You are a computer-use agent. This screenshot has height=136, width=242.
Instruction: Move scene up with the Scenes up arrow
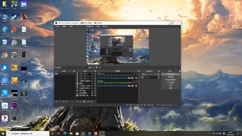click(x=63, y=102)
